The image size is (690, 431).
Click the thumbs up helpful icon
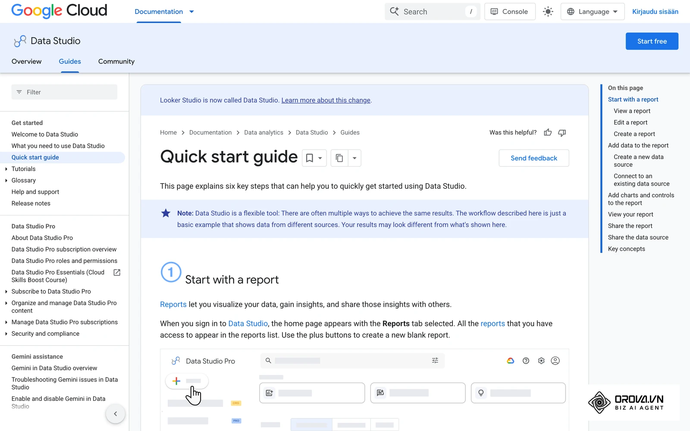(548, 133)
